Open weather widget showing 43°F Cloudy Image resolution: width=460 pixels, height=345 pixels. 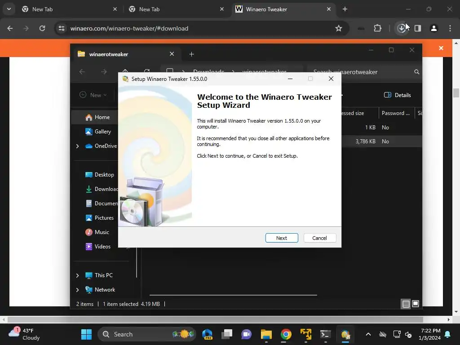tap(24, 334)
